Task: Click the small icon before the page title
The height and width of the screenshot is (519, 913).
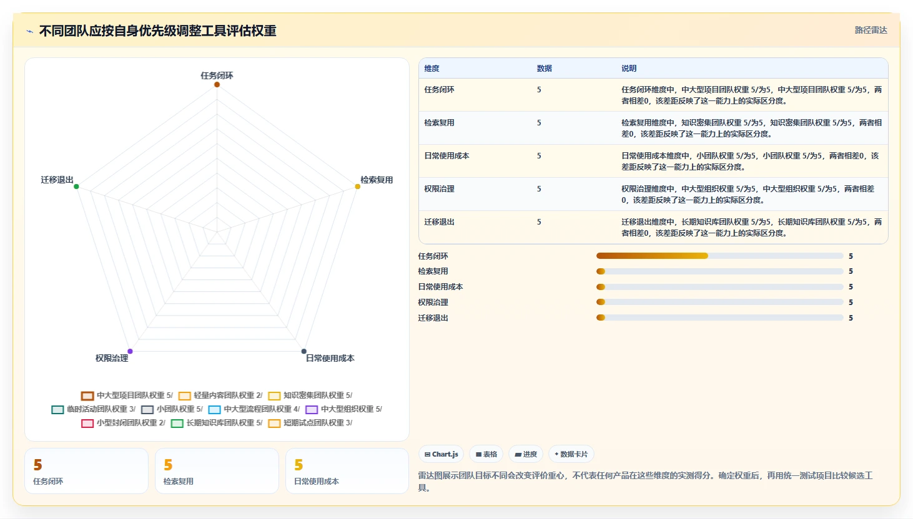Action: pos(29,31)
